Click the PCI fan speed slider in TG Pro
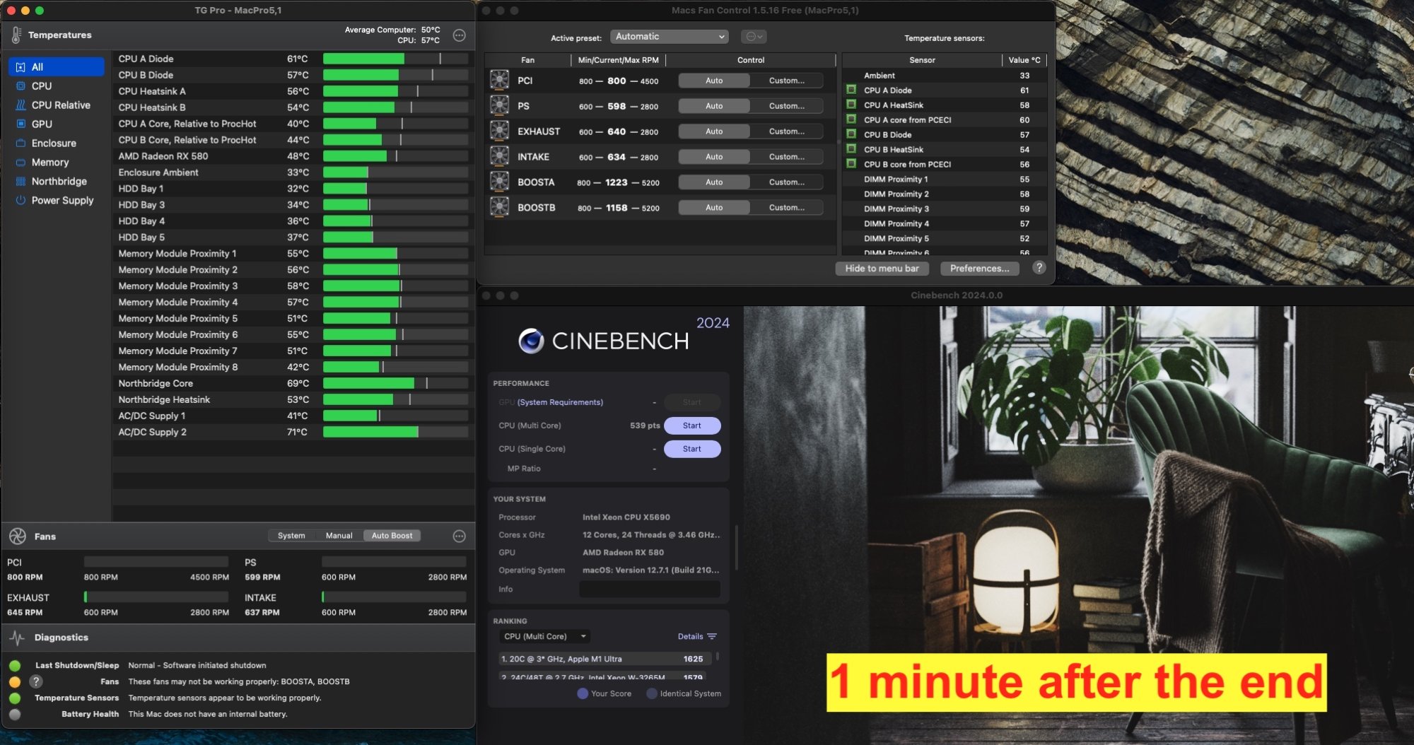The image size is (1414, 745). pyautogui.click(x=156, y=562)
